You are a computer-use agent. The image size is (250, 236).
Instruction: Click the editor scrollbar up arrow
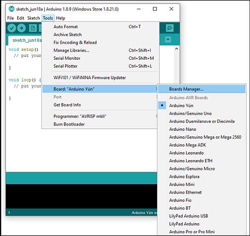click(x=177, y=49)
